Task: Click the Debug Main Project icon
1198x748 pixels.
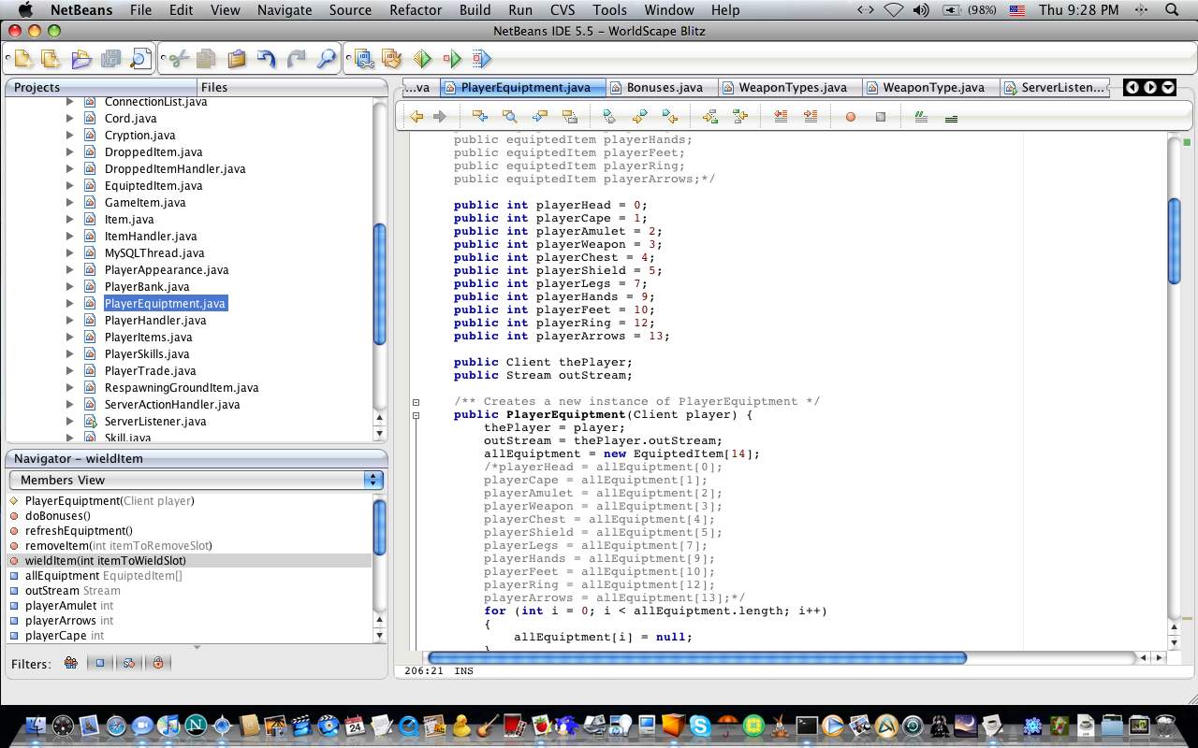Action: coord(452,59)
